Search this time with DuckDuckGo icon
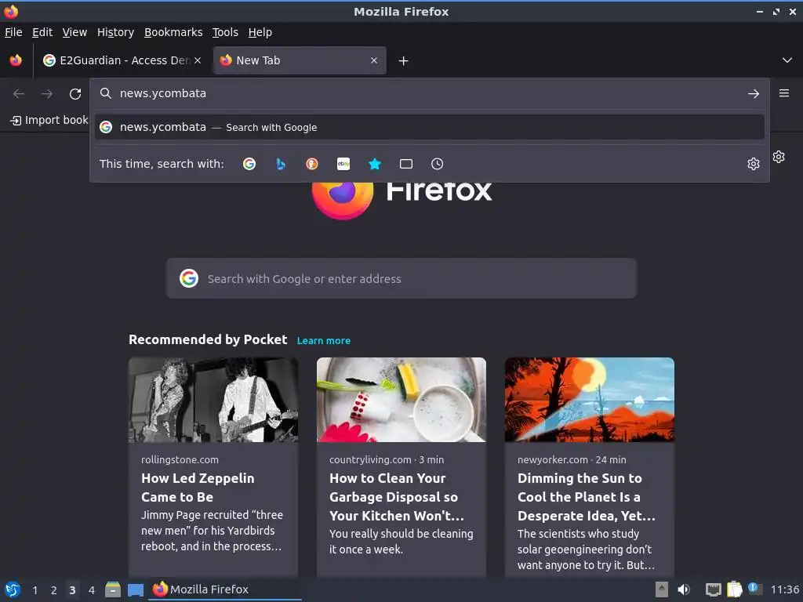This screenshot has width=803, height=602. click(x=312, y=164)
